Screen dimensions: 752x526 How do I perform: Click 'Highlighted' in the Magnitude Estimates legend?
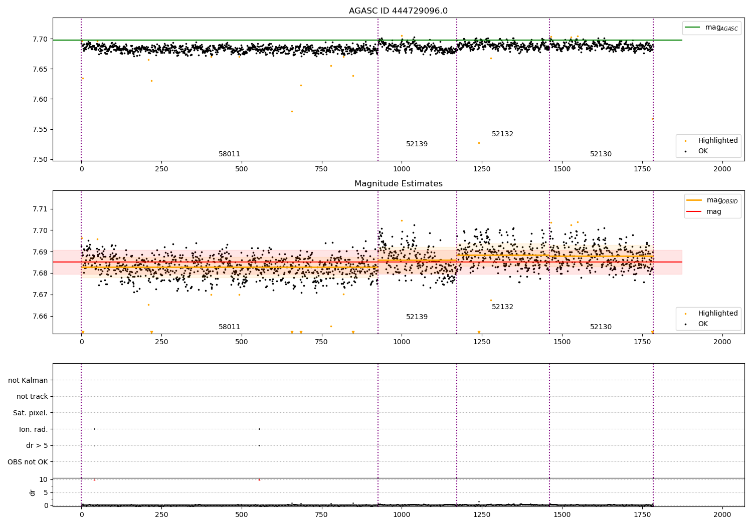[x=718, y=313]
